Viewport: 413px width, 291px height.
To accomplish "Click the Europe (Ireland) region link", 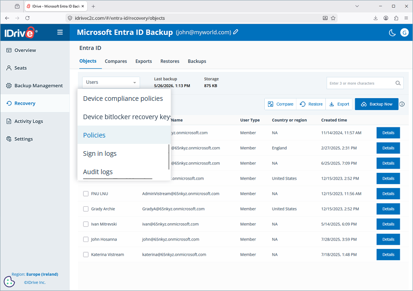I will point(42,274).
